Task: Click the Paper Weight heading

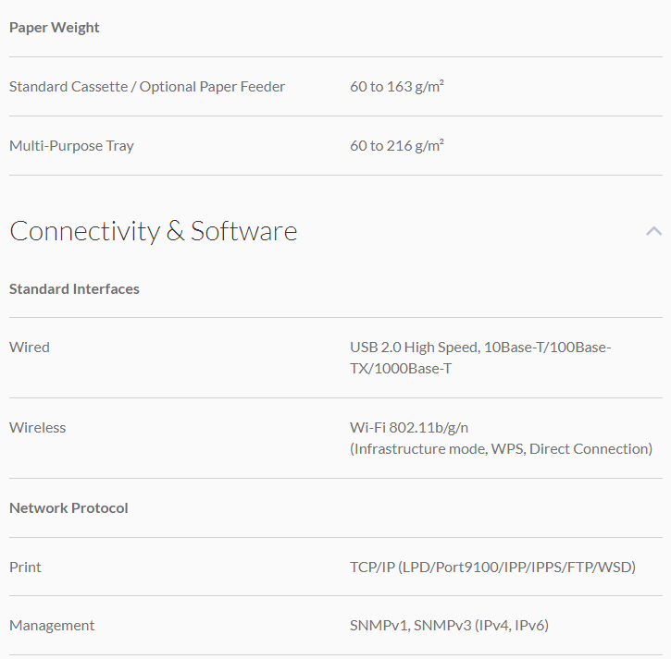Action: click(55, 28)
